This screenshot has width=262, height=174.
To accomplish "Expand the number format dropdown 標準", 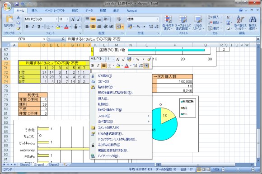I will click(157, 19).
